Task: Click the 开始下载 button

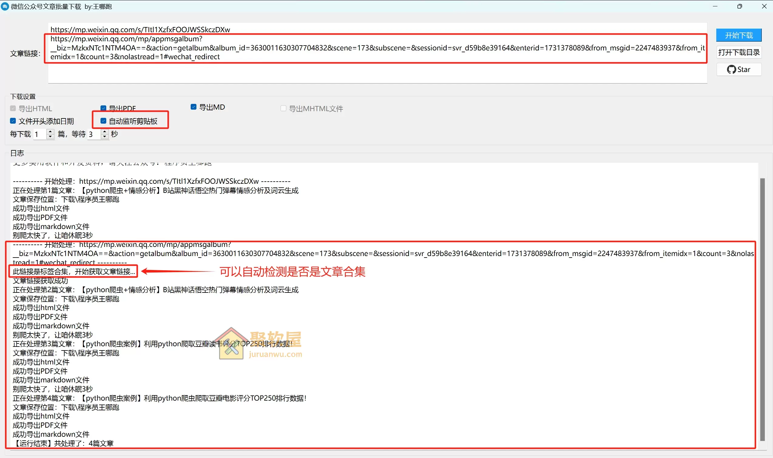Action: 739,35
